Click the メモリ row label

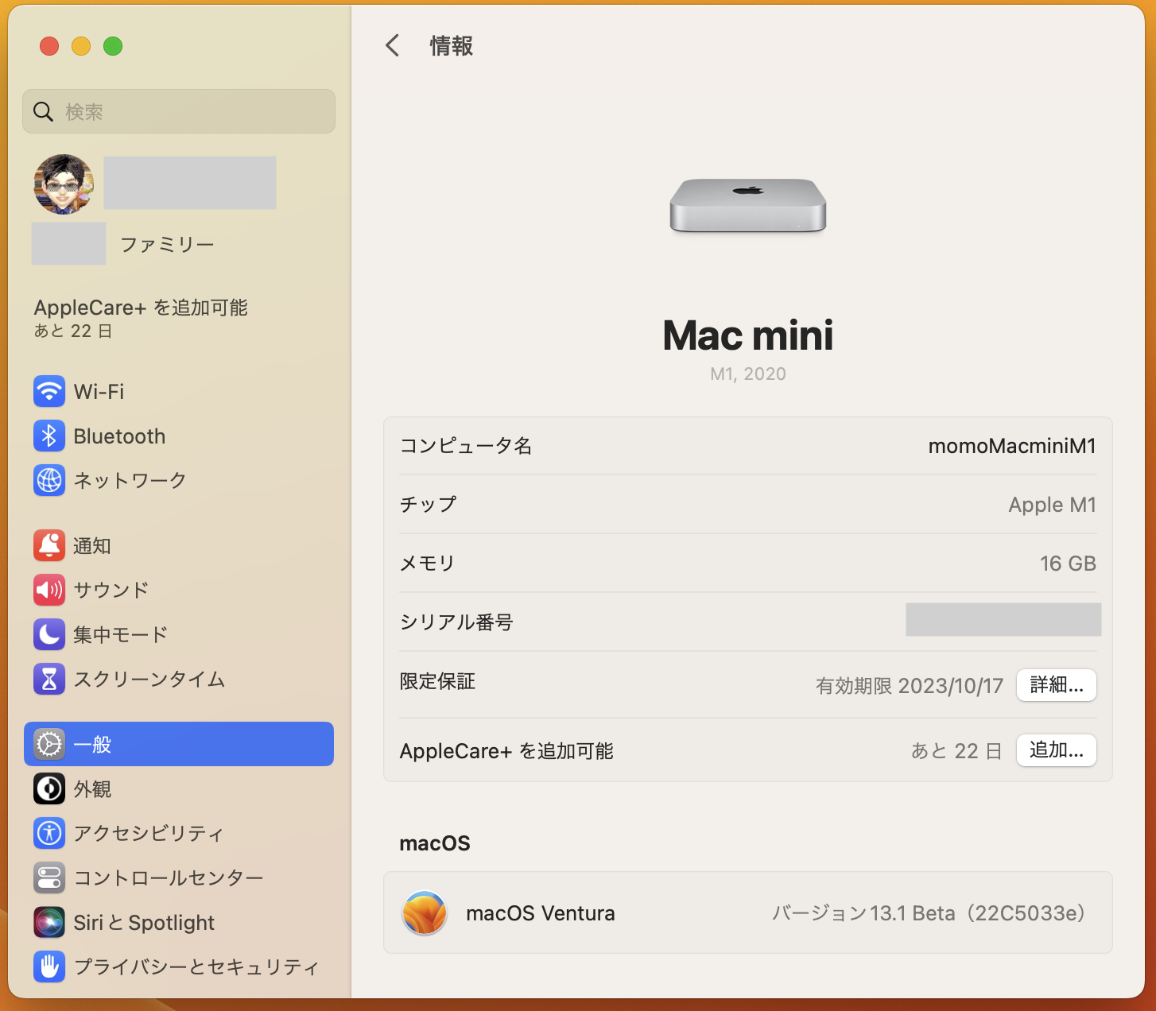(x=428, y=563)
